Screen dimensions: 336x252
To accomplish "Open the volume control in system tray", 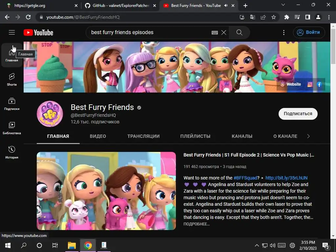I will [x=273, y=245].
